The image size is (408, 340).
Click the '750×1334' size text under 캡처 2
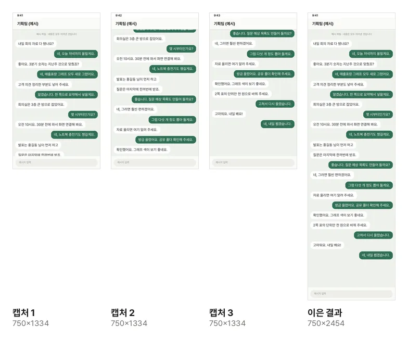[x=129, y=323]
